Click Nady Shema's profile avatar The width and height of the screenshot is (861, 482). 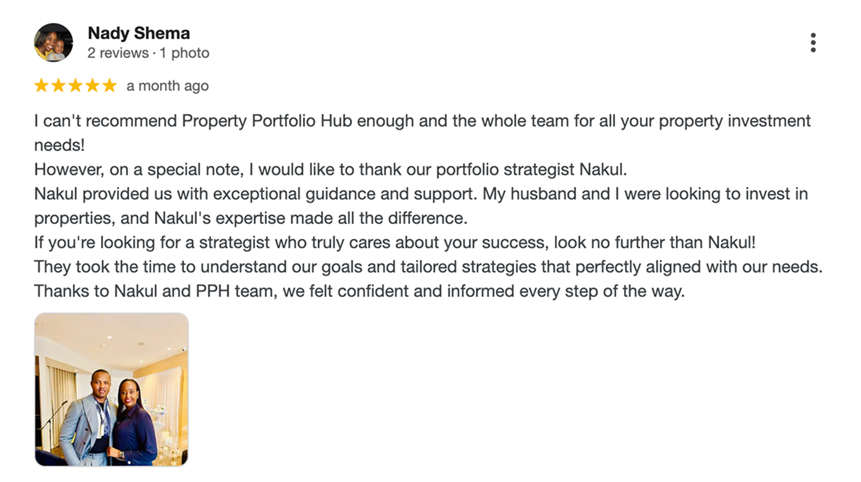click(53, 43)
